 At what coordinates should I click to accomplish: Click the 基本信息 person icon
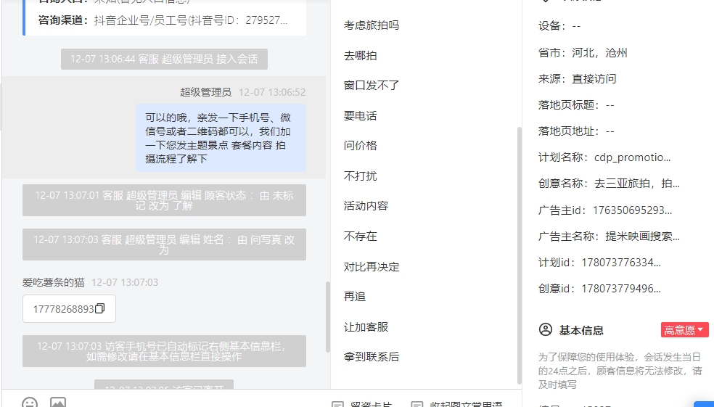[x=546, y=329]
